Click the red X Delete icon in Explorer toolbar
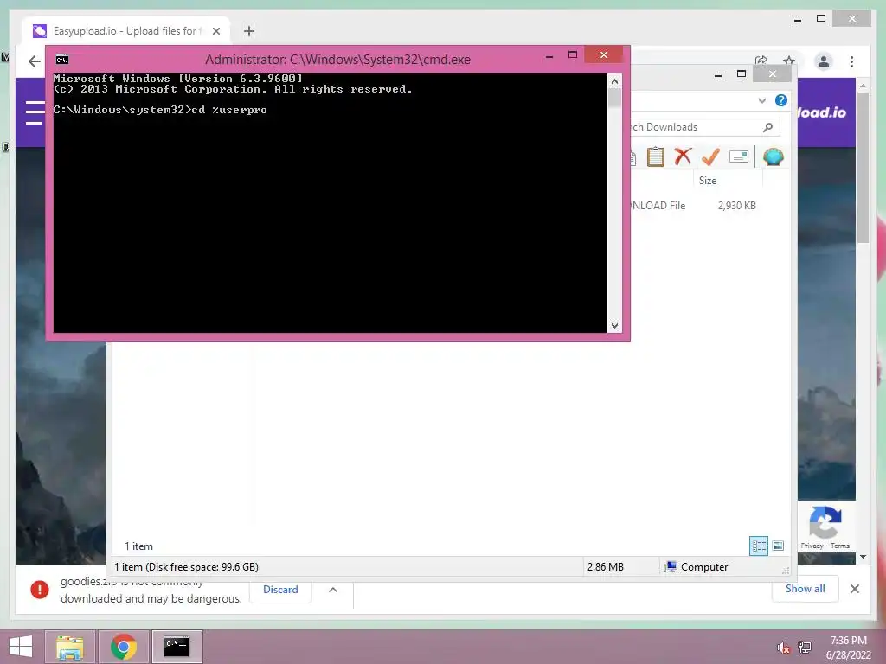This screenshot has height=664, width=886. point(683,156)
